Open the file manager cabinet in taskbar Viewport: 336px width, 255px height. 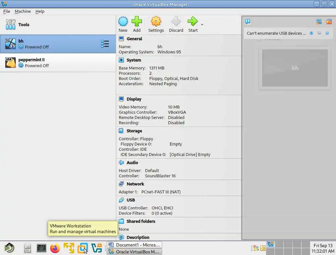point(28,248)
